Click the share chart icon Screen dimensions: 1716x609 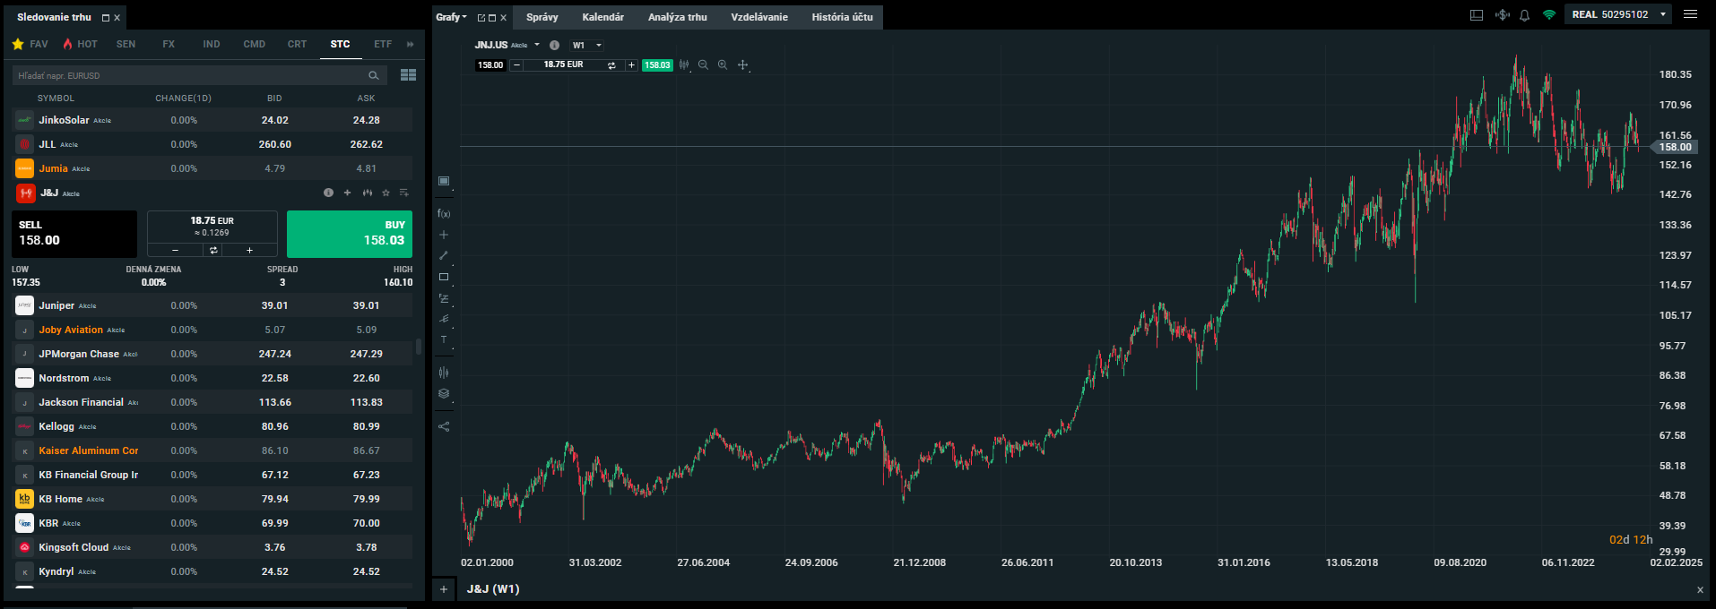444,426
